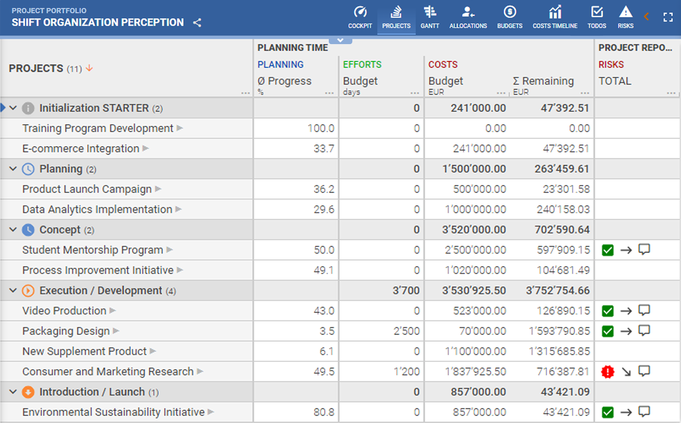
Task: Click the share icon next to portfolio title
Action: click(197, 23)
